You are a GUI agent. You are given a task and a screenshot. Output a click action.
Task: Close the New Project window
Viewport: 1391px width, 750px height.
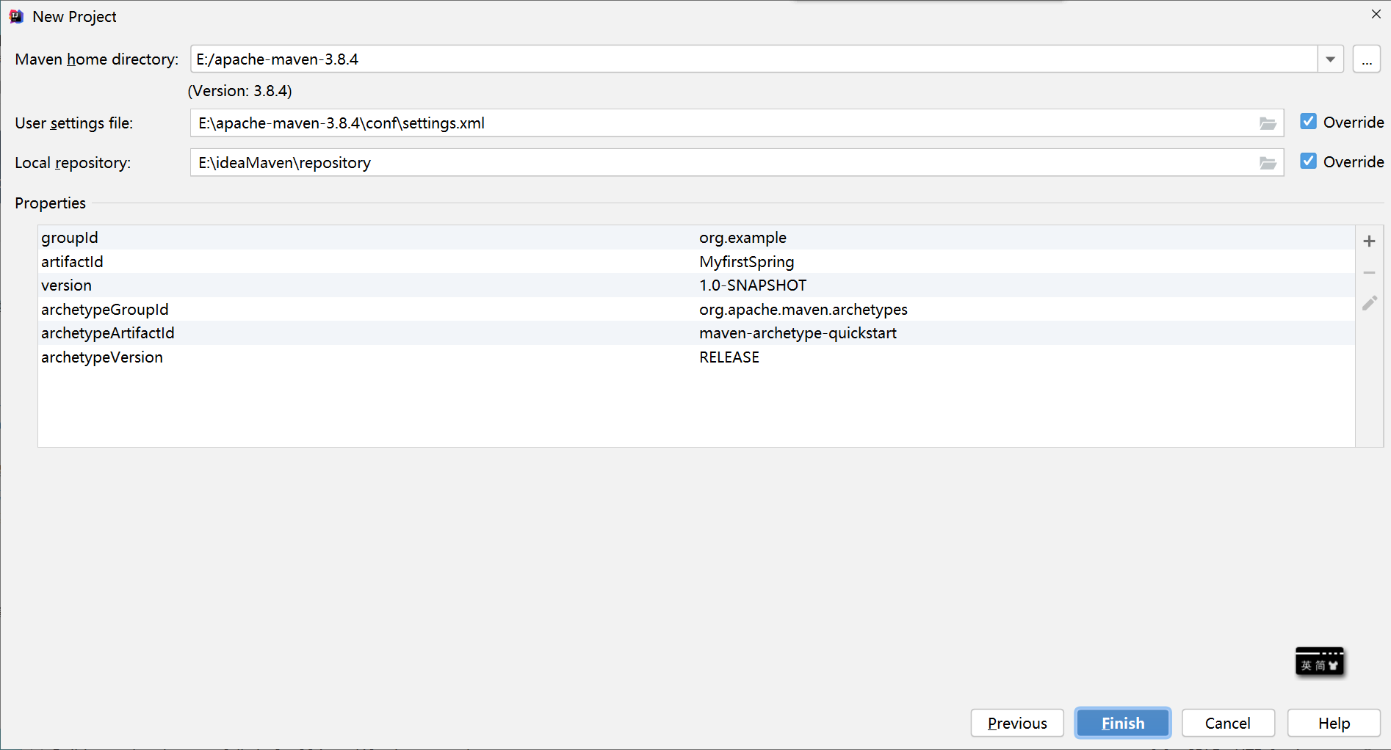1376,15
